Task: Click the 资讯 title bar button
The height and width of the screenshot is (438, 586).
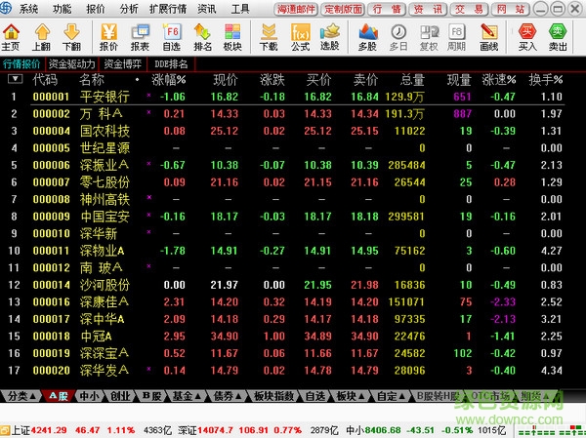Action: [x=428, y=9]
